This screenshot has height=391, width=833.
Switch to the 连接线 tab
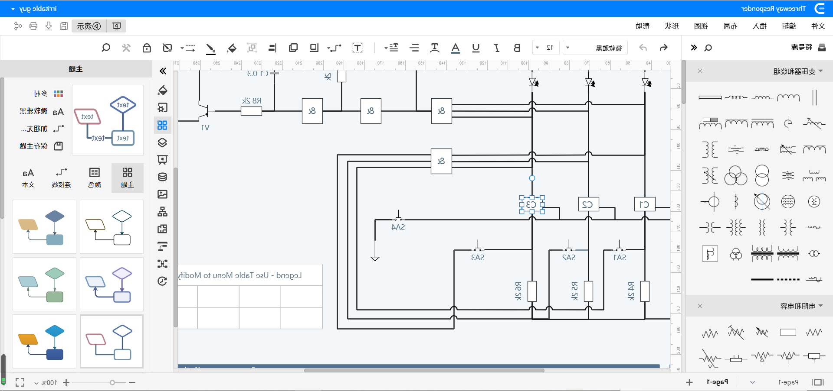pyautogui.click(x=62, y=178)
